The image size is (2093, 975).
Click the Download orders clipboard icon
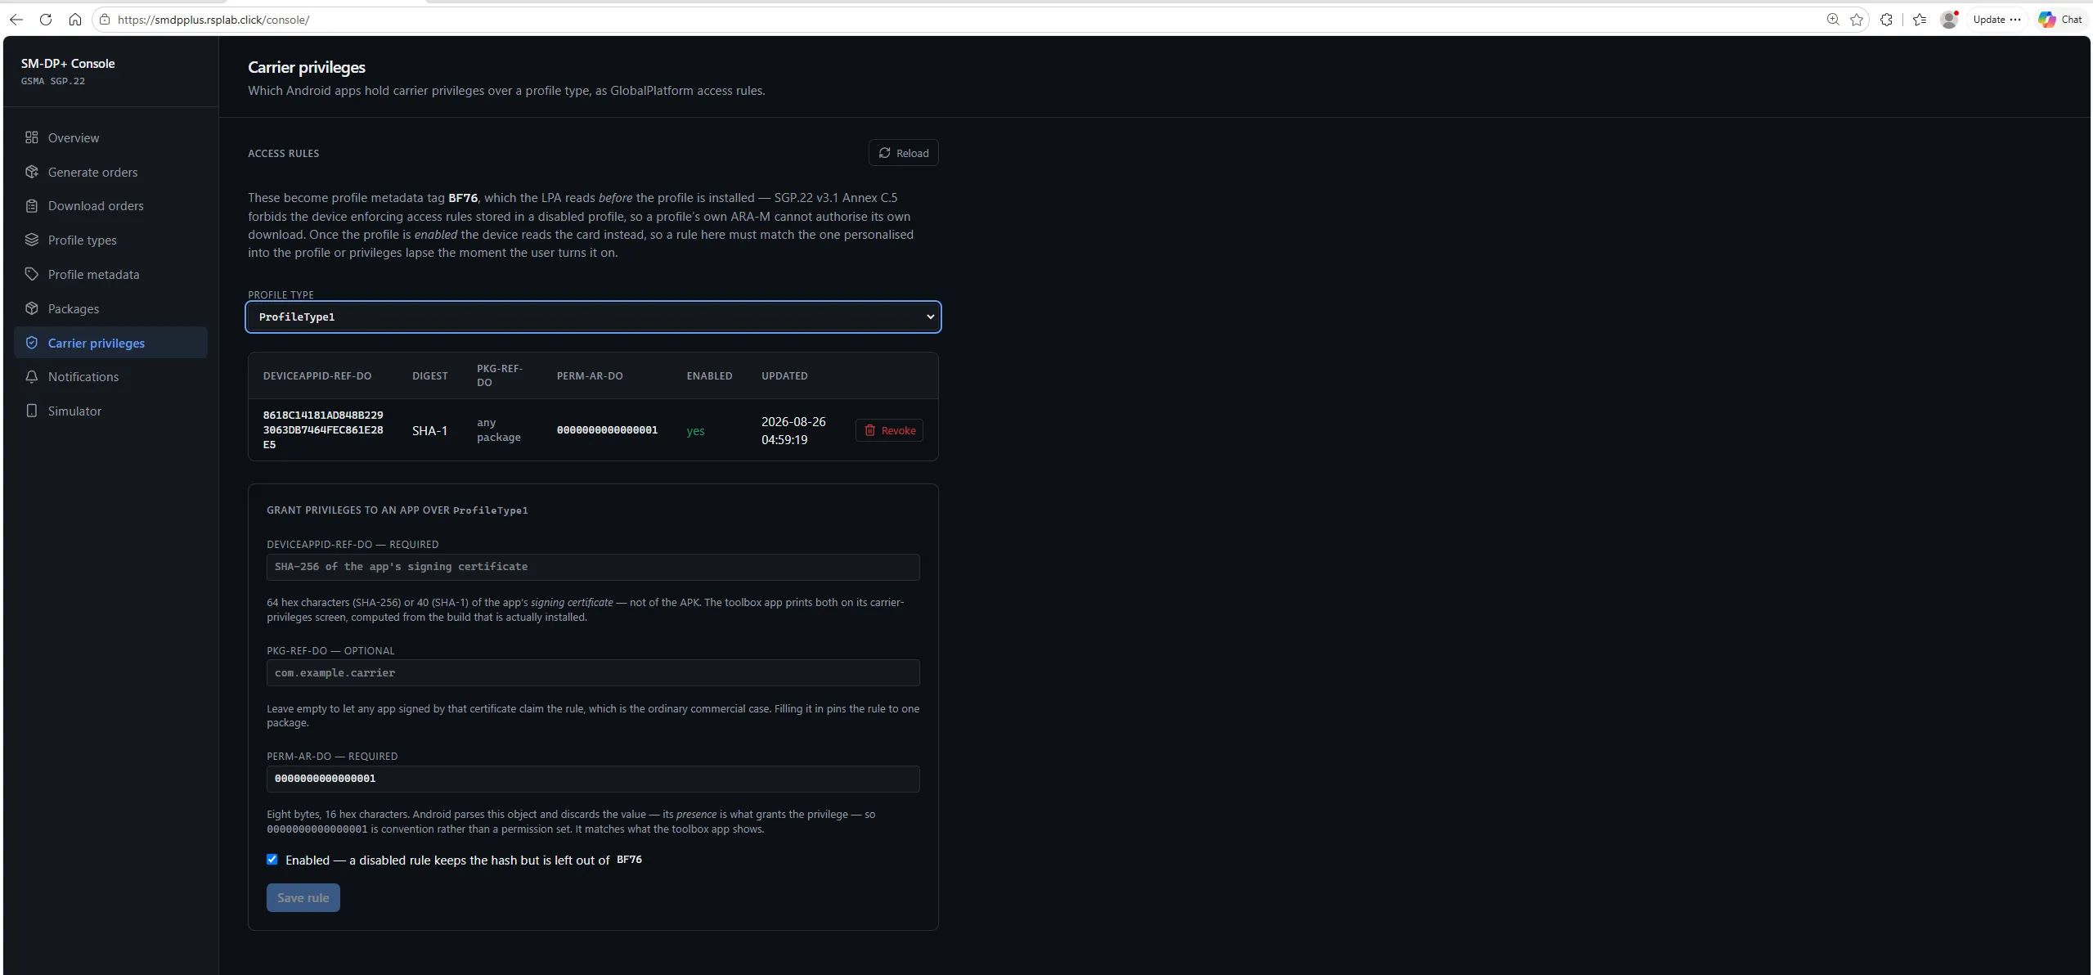tap(32, 206)
